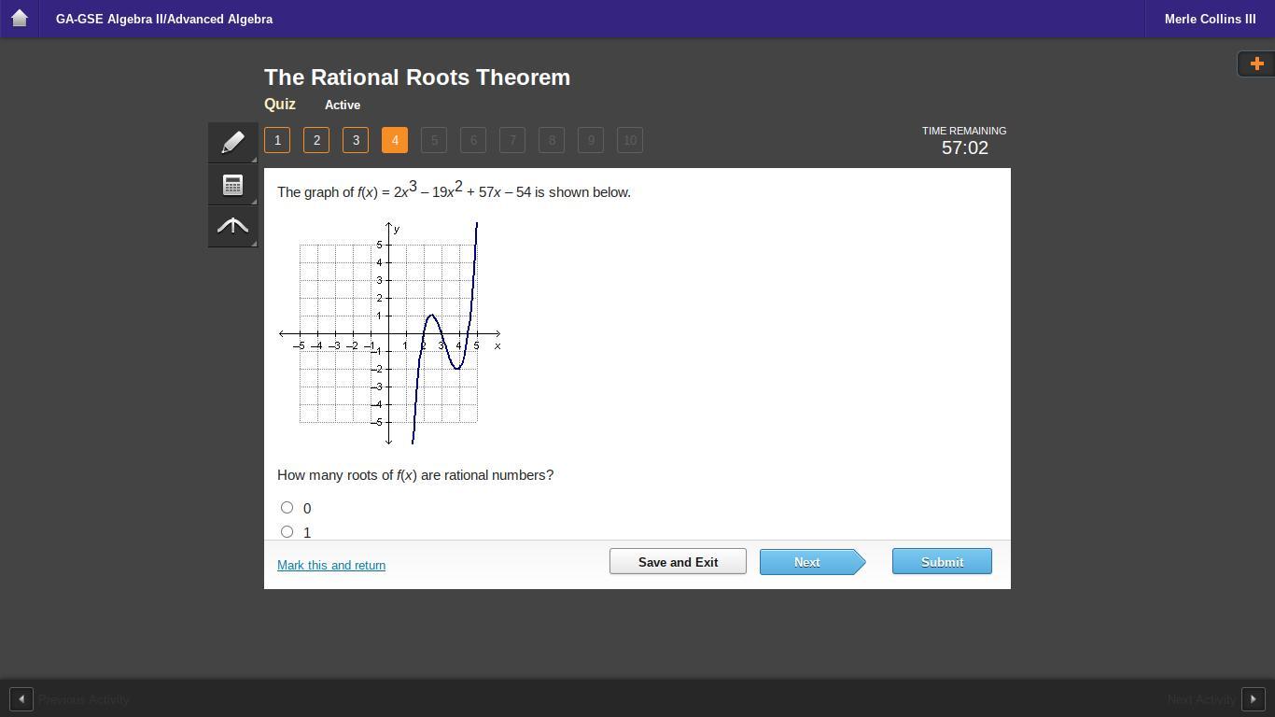Open the calculator tool
1275x717 pixels.
(x=232, y=184)
